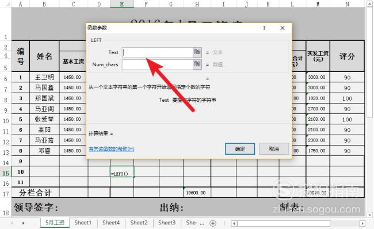This screenshot has width=374, height=229.
Task: Click the 编号 header cell
Action: tap(21, 56)
